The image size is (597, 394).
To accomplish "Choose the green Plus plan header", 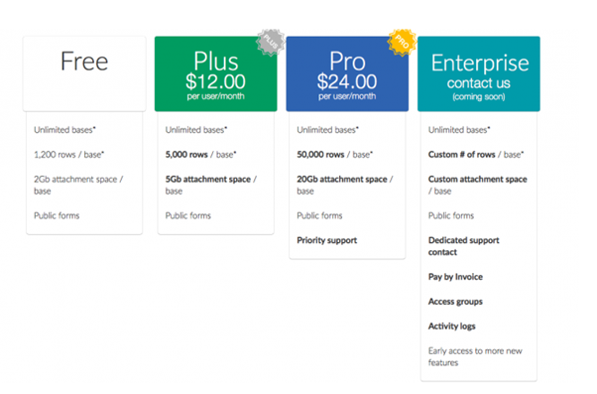I will (x=216, y=73).
